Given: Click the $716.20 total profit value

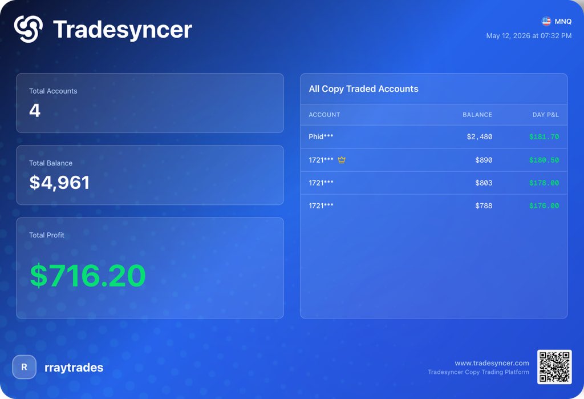Looking at the screenshot, I should 87,276.
